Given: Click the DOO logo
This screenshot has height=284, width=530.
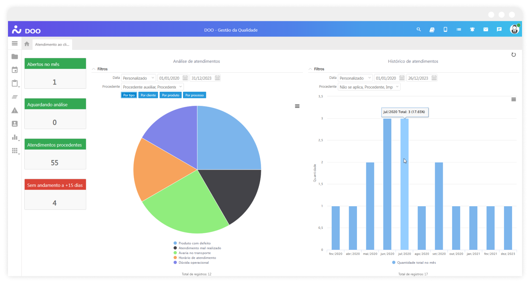Looking at the screenshot, I should point(26,30).
